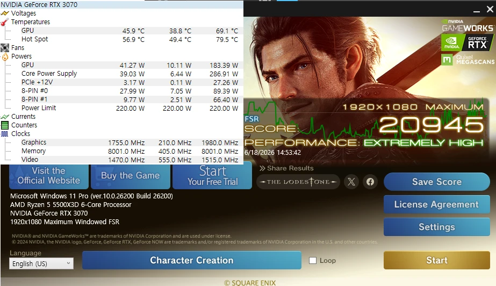Click the Save Score button

[436, 182]
